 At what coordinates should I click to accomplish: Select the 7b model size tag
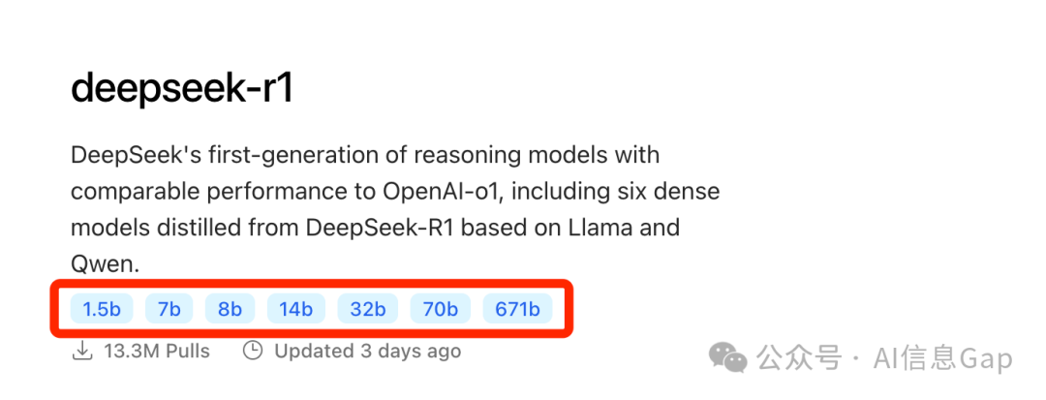pyautogui.click(x=169, y=309)
